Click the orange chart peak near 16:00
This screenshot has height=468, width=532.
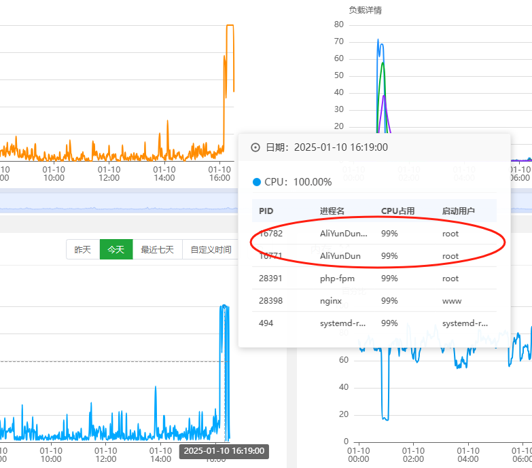pyautogui.click(x=230, y=25)
